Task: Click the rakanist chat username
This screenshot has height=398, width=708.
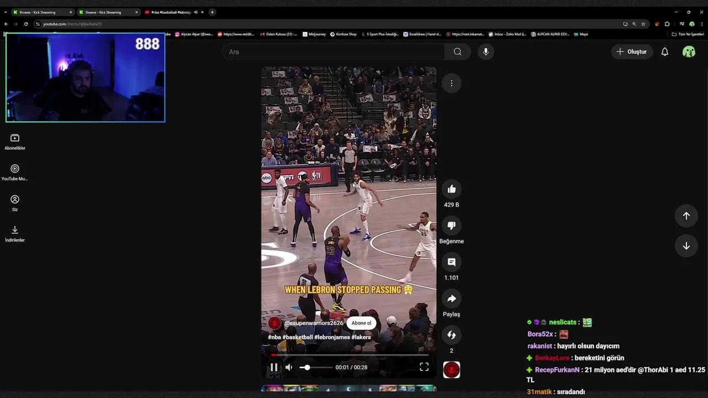Action: tap(540, 346)
